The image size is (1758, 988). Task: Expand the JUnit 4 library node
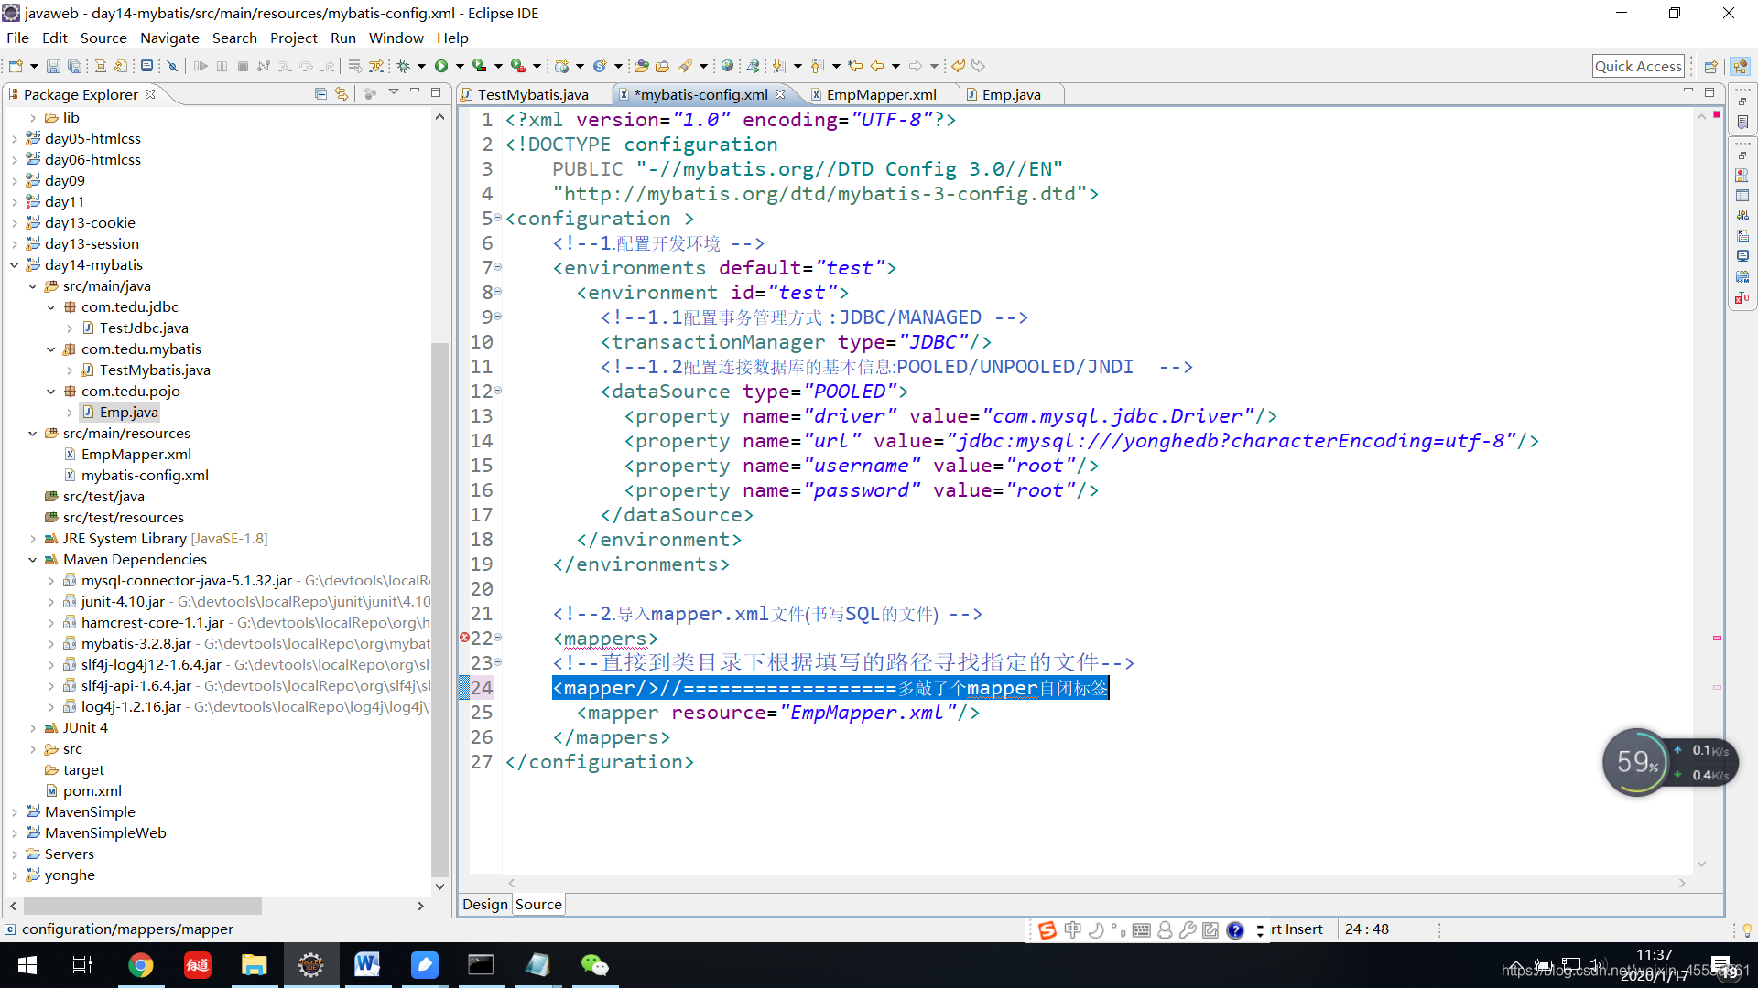click(33, 728)
